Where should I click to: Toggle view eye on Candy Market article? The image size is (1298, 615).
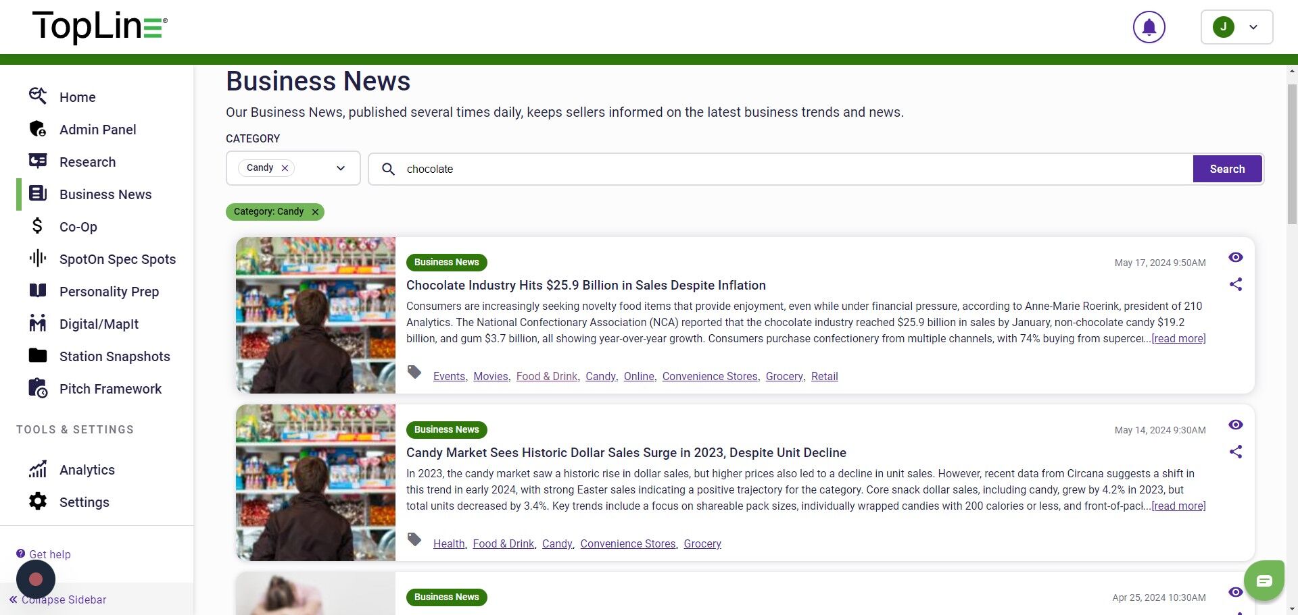(1235, 425)
